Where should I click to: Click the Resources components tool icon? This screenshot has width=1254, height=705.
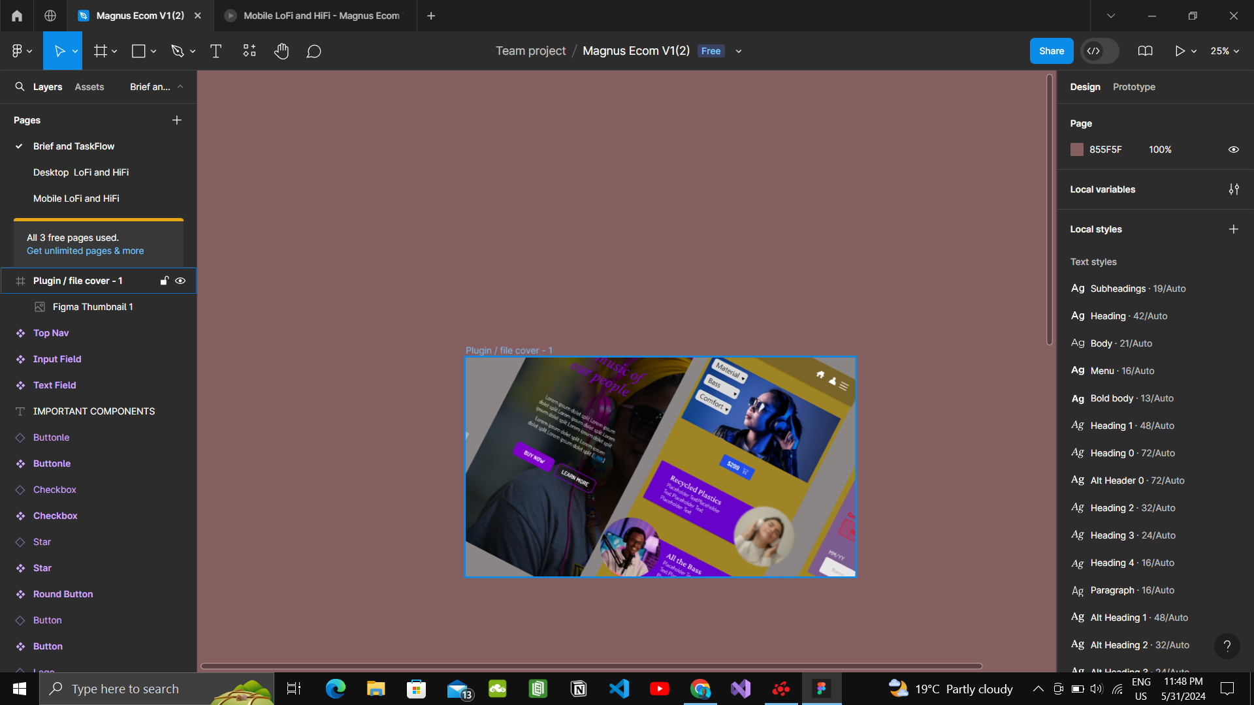pos(249,51)
